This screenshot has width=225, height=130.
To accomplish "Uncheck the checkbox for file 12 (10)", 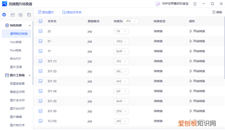I will (40, 121).
